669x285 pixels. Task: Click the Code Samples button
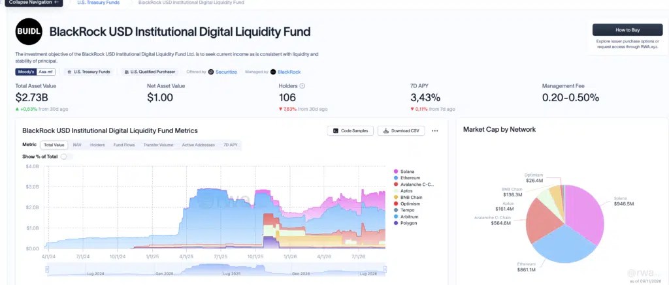point(351,131)
